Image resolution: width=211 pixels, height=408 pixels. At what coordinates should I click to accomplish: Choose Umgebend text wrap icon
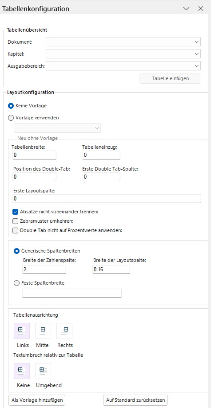[43, 371]
